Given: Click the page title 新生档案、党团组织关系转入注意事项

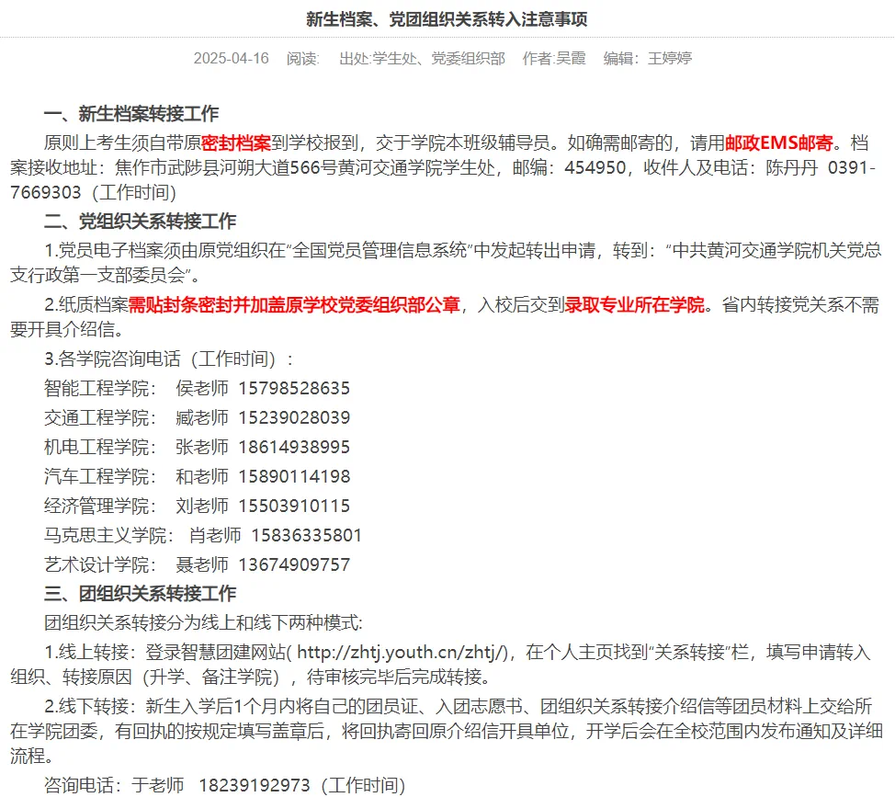Looking at the screenshot, I should tap(447, 19).
